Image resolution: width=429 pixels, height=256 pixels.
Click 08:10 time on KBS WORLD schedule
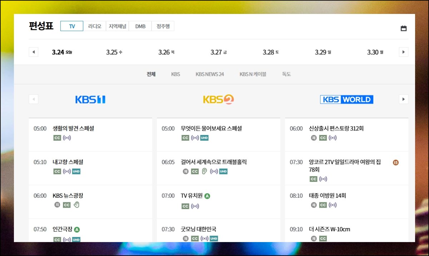[296, 196]
